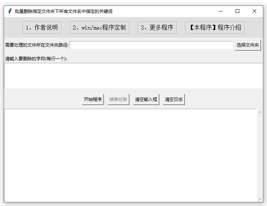Clear the input with 清空输入框
The image size is (267, 206).
click(x=146, y=99)
